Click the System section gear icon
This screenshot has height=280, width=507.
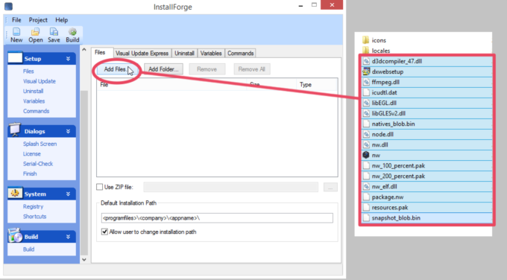tap(15, 193)
